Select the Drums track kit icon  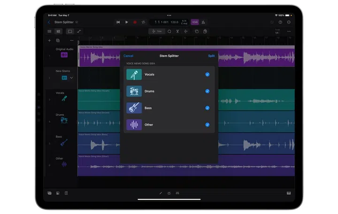64,120
